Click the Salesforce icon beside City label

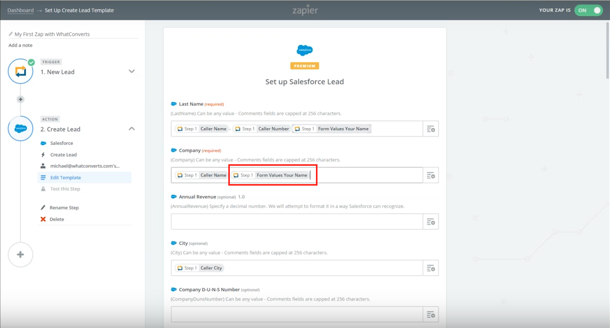(x=174, y=243)
